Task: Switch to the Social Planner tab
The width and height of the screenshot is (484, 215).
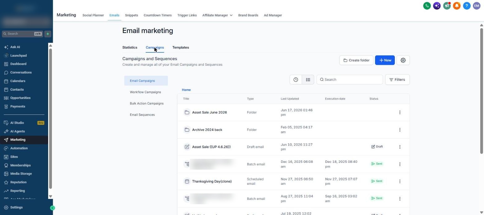Action: coord(93,15)
